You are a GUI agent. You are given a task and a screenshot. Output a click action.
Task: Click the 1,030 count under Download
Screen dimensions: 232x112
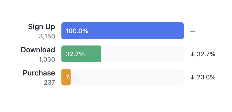click(47, 59)
